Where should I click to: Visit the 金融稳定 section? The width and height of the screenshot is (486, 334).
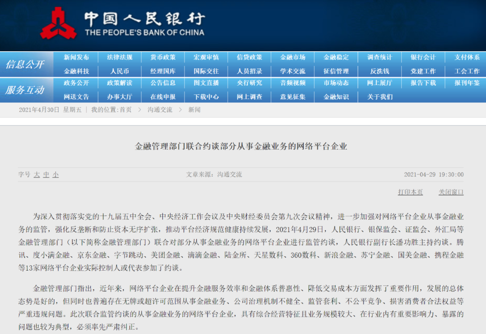coord(336,57)
